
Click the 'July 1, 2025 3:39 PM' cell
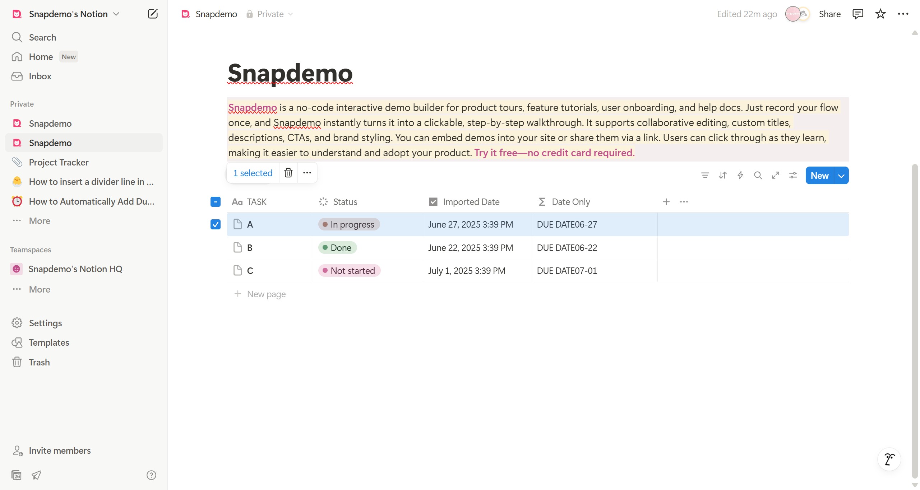click(x=477, y=271)
